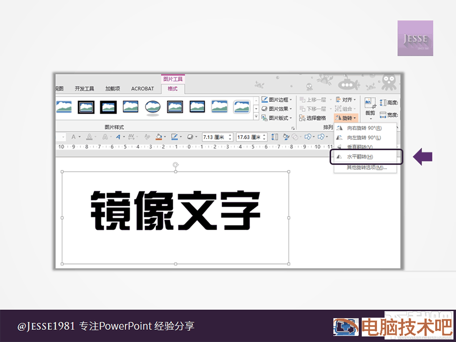456x342 pixels.
Task: Click the last blue shapes icon in the toolbar
Action: click(321, 137)
